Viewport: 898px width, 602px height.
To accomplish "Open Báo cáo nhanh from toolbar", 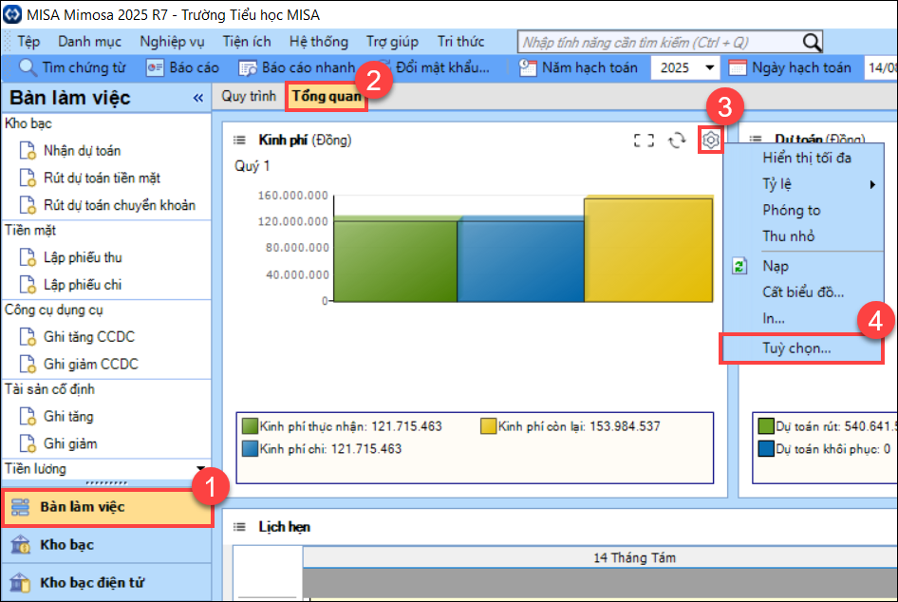I will click(x=297, y=67).
